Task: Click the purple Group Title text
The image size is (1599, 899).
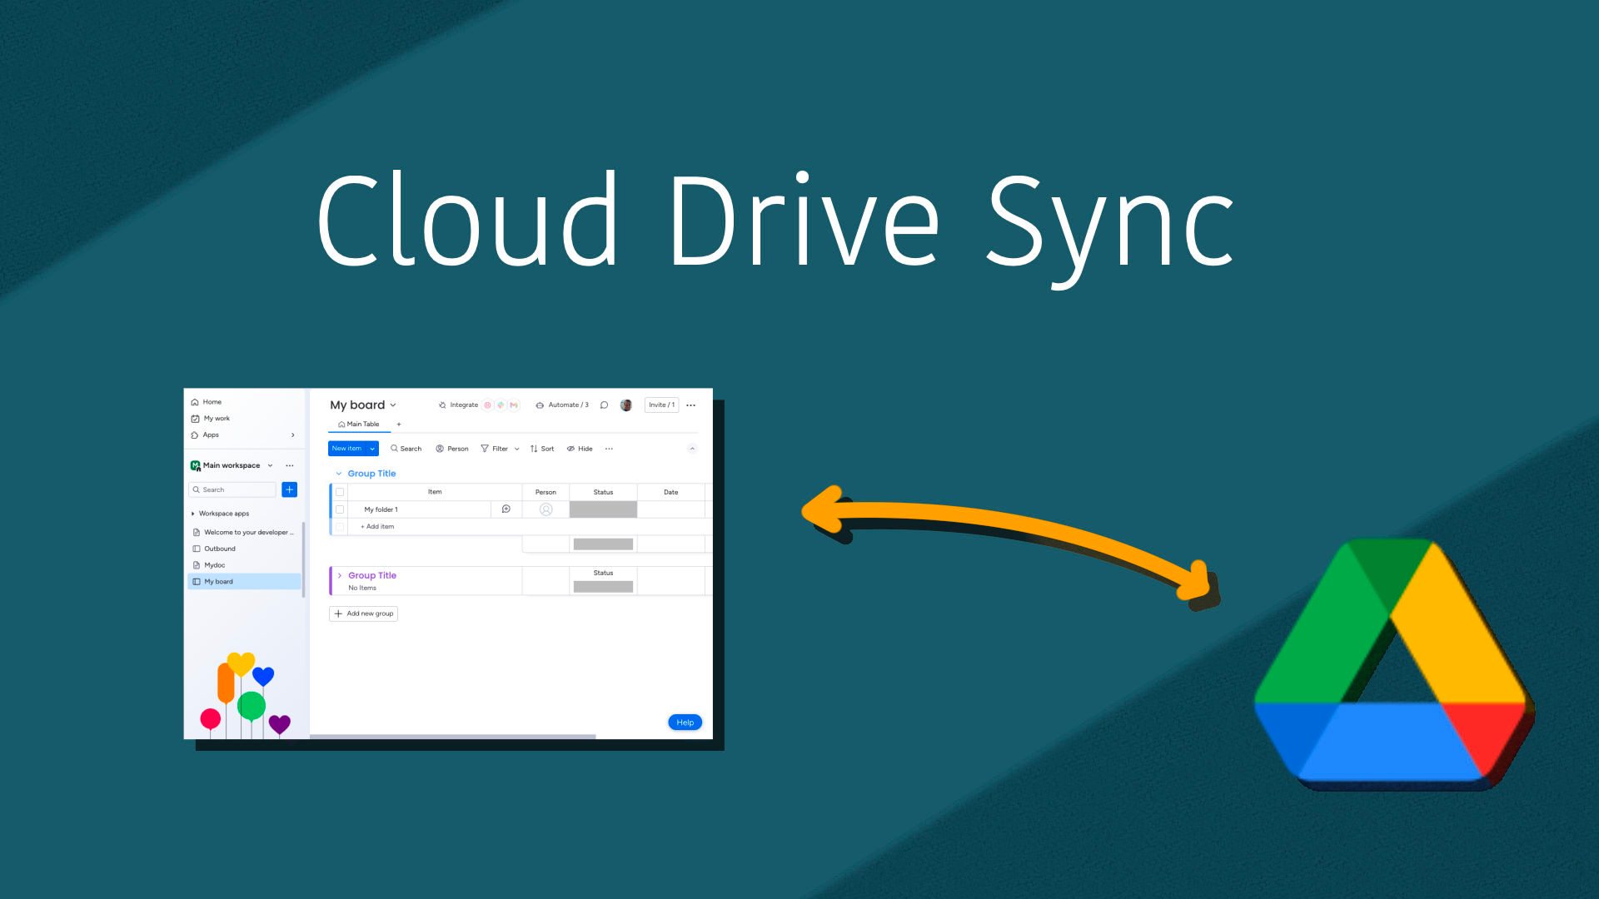Action: click(x=372, y=576)
